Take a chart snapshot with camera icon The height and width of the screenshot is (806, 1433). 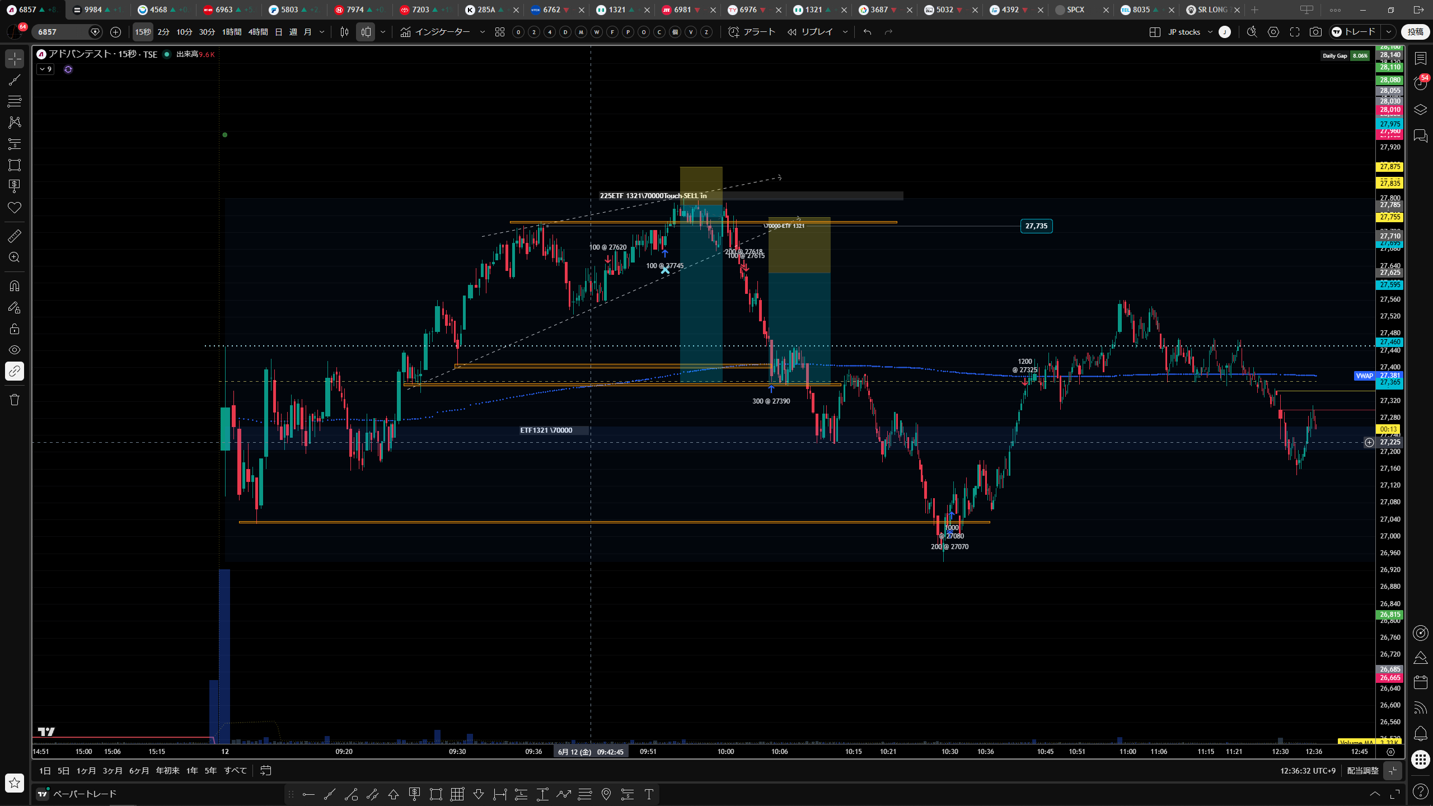click(x=1315, y=32)
